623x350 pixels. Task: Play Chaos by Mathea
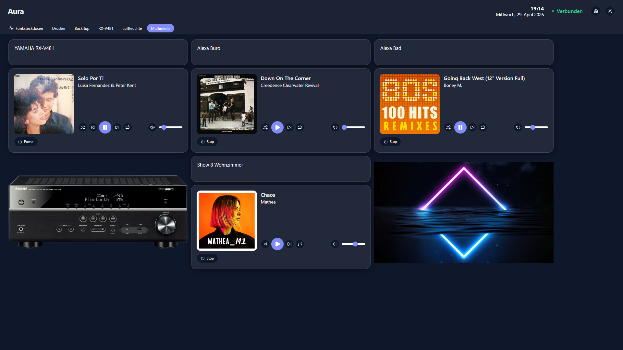[x=277, y=244]
